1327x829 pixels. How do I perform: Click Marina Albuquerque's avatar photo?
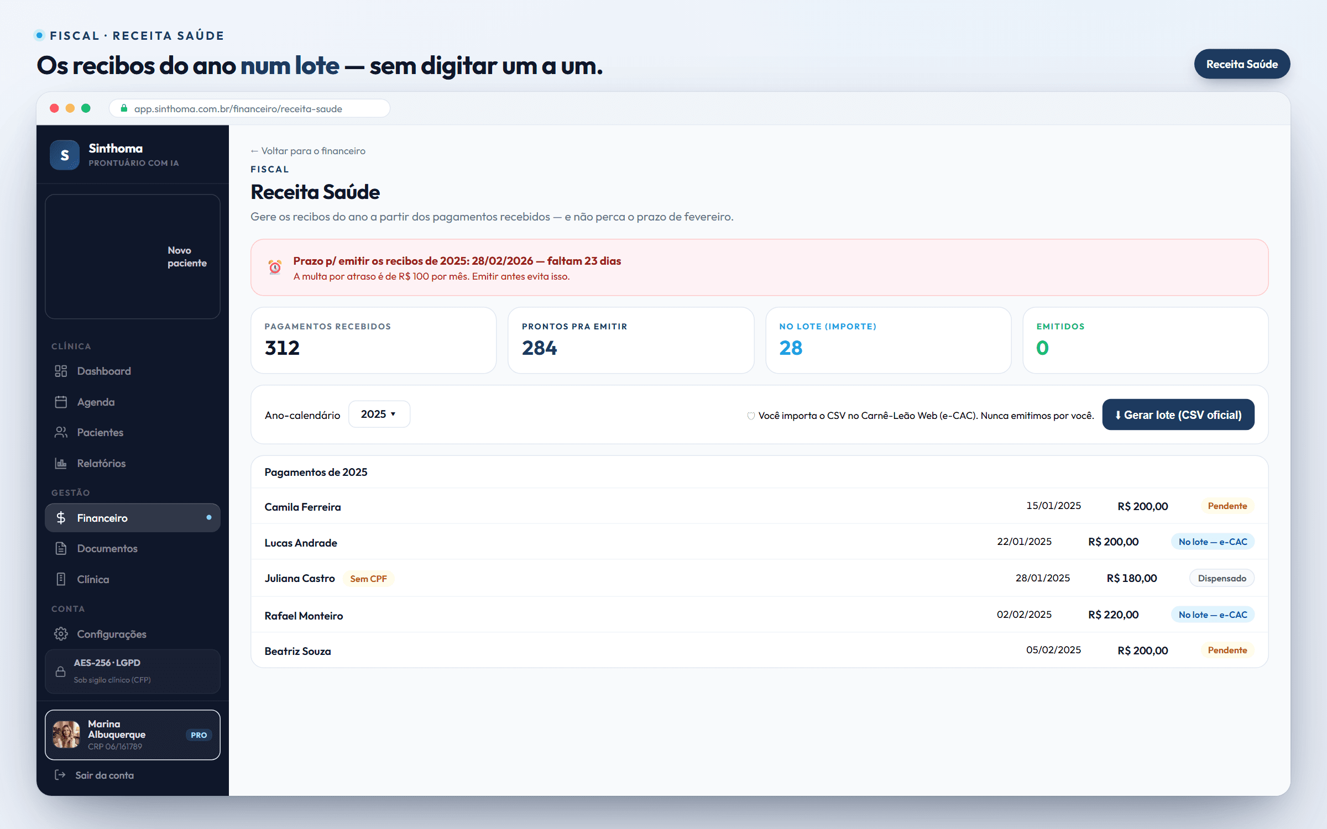click(x=66, y=734)
